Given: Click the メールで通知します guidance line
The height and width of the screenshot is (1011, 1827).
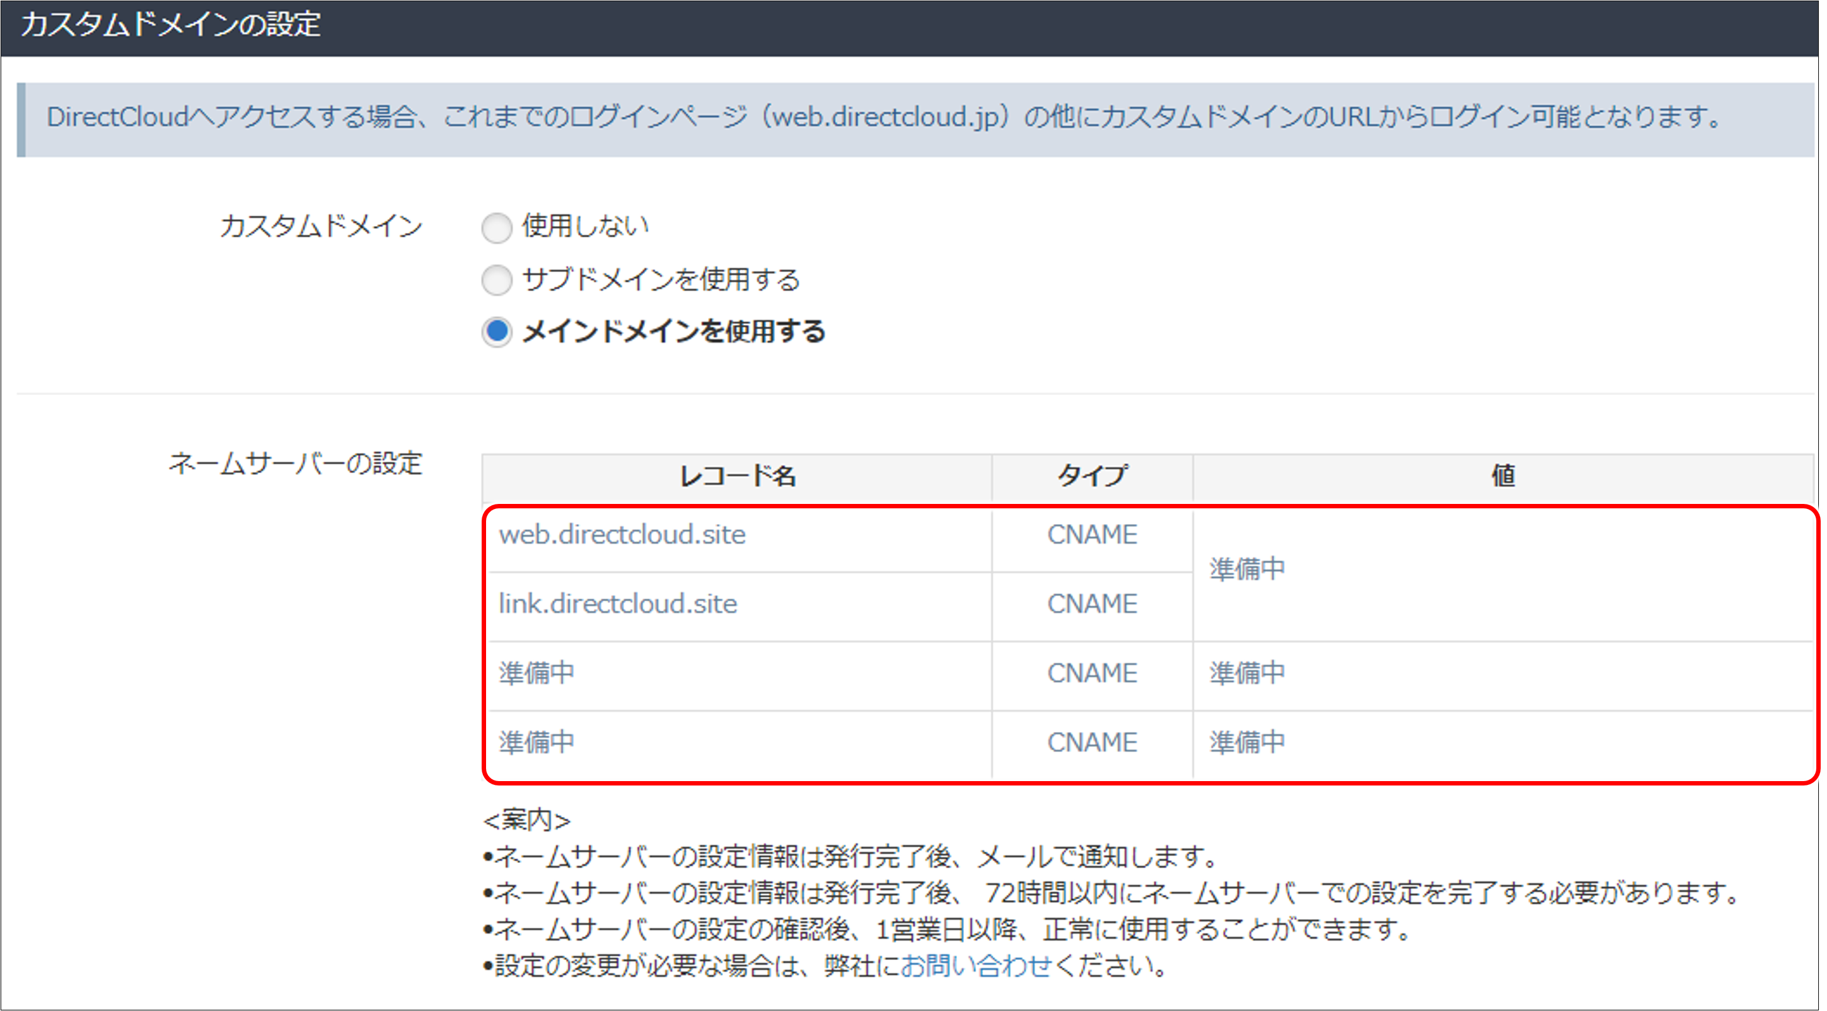Looking at the screenshot, I should 850,857.
